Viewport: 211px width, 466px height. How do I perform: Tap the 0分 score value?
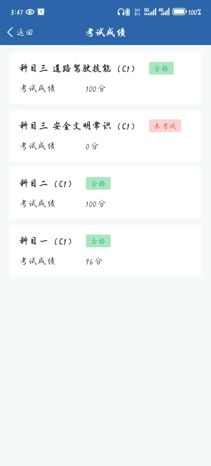[92, 146]
